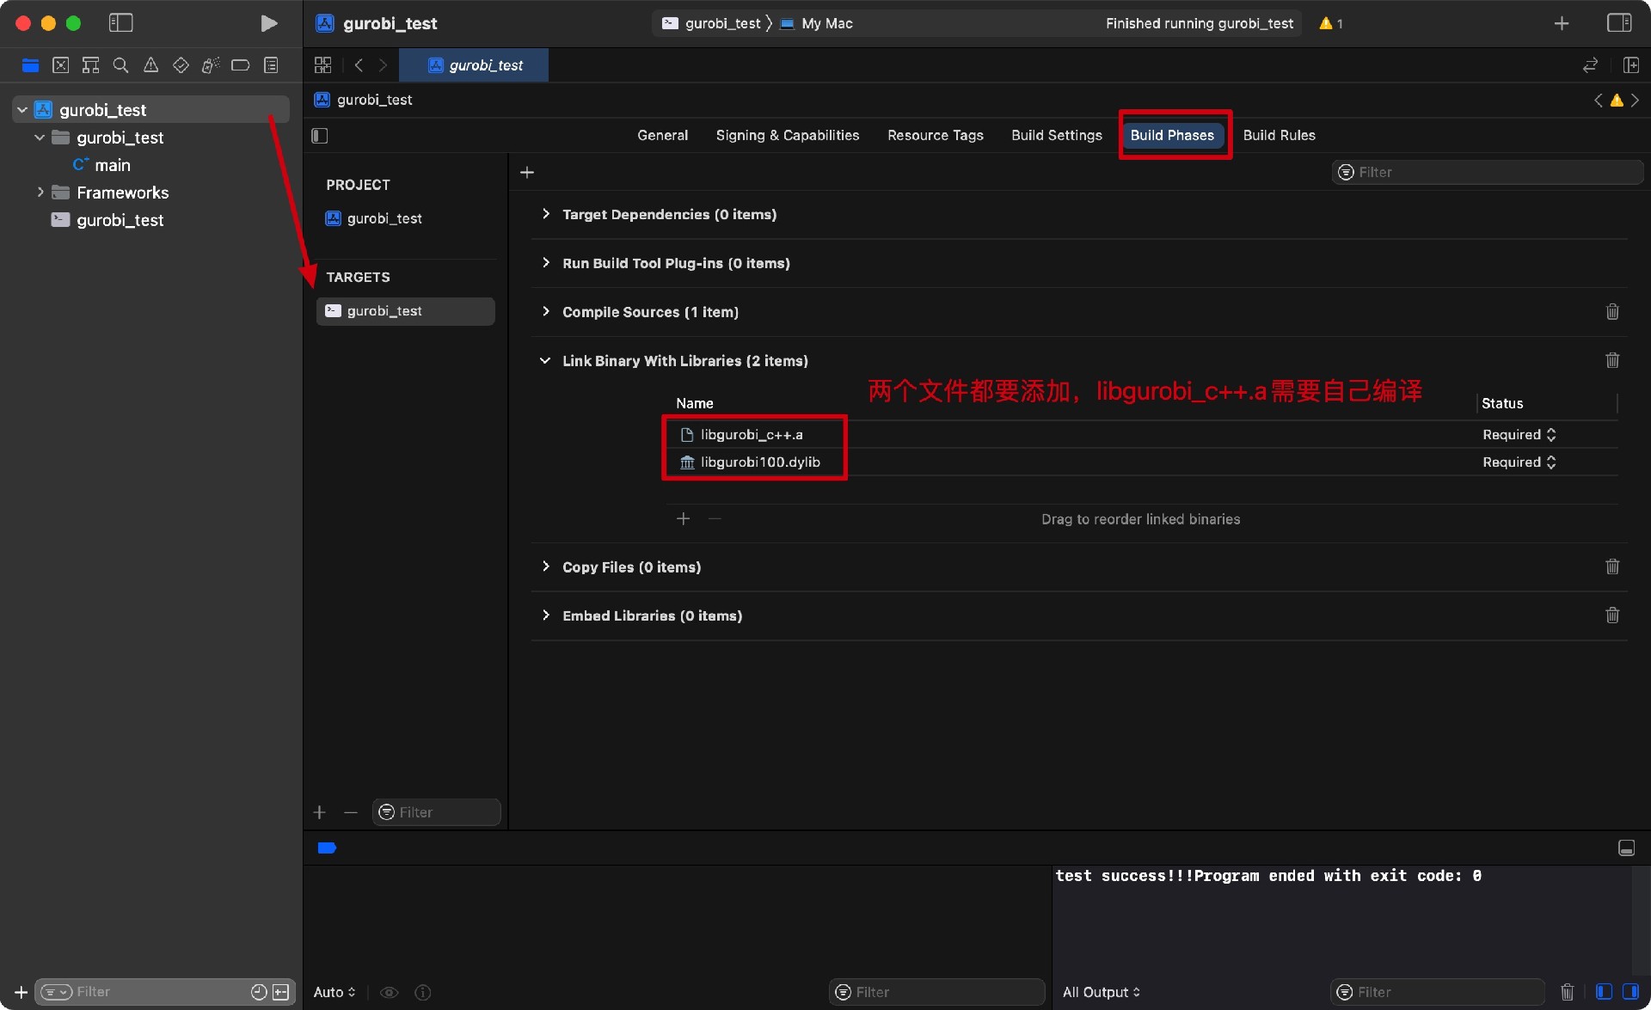Image resolution: width=1651 pixels, height=1010 pixels.
Task: Open related items grid menu
Action: tap(323, 65)
